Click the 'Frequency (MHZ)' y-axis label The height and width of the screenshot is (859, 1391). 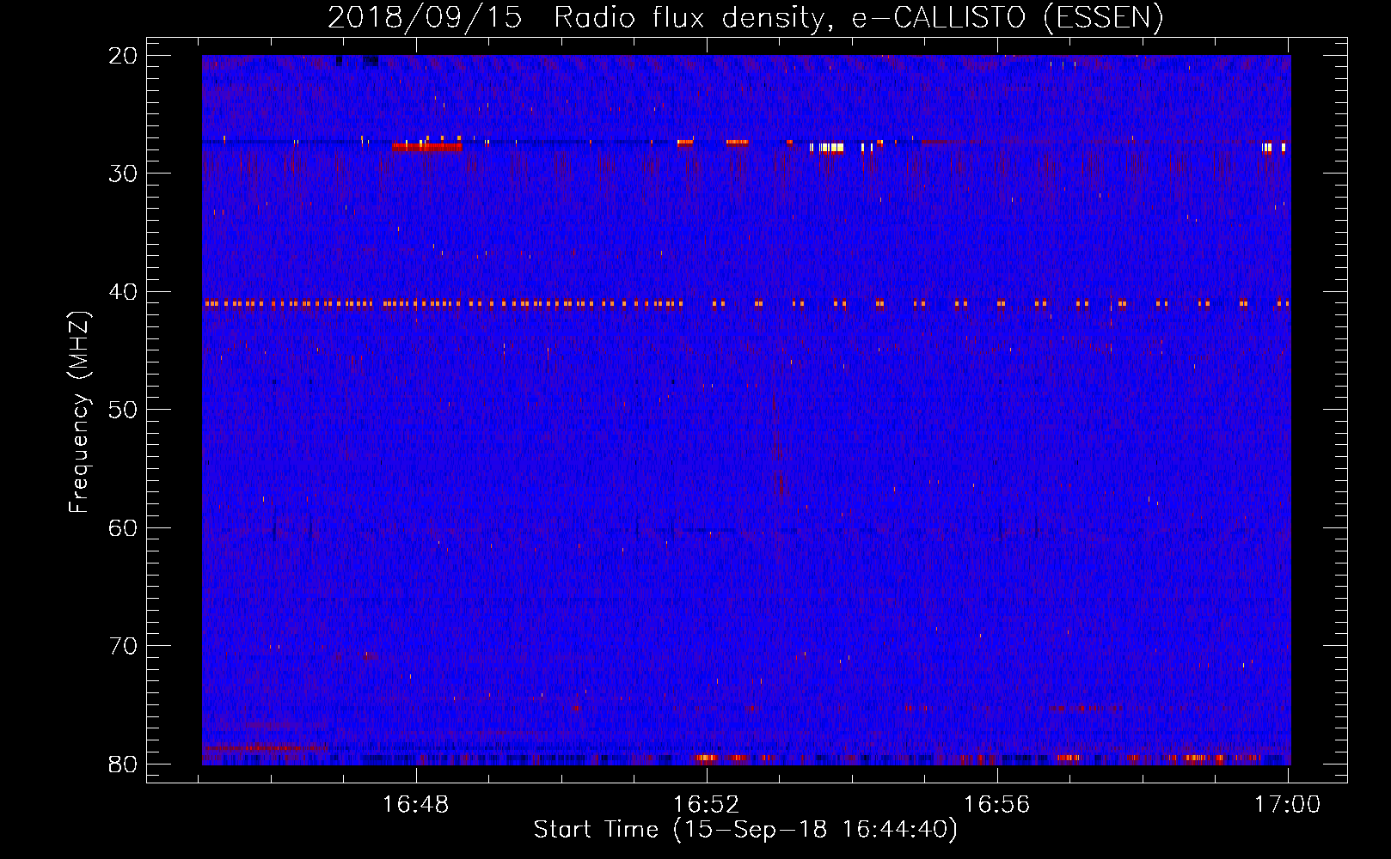point(79,412)
